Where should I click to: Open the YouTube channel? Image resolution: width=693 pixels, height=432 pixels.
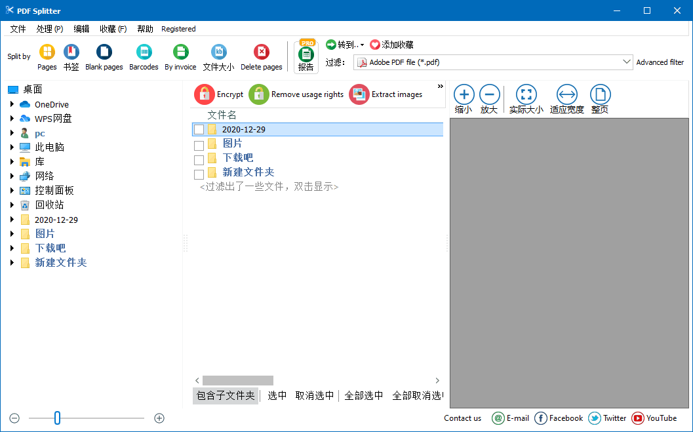click(654, 418)
